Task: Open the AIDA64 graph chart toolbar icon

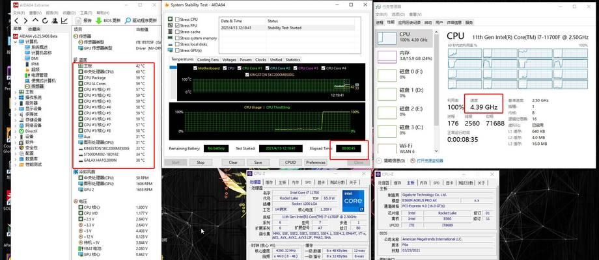Action: pyautogui.click(x=64, y=21)
